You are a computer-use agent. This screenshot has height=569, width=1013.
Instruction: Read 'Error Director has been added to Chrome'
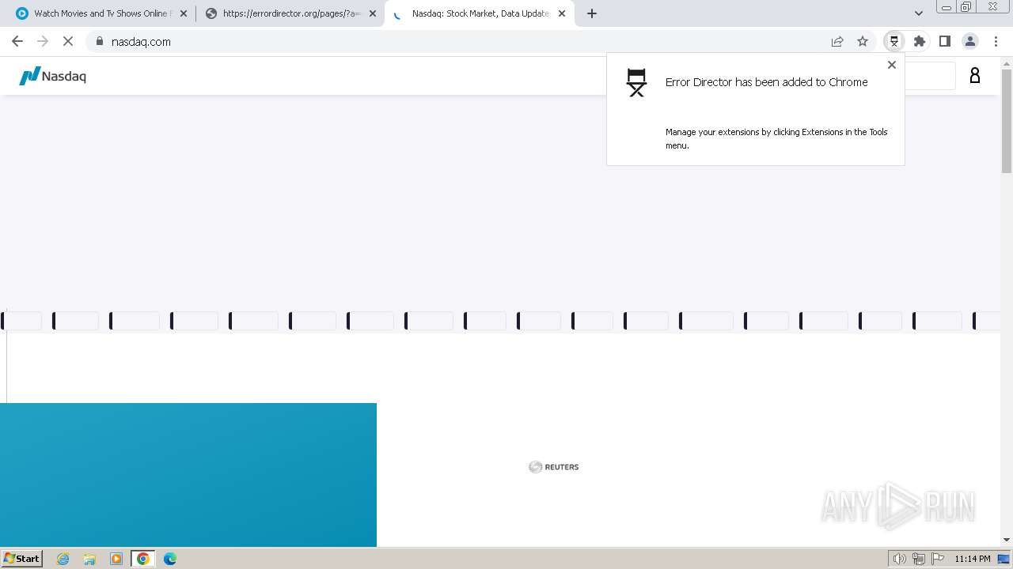(x=766, y=82)
